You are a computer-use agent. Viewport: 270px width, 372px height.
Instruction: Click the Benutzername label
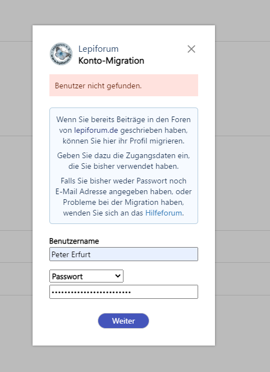coord(74,241)
